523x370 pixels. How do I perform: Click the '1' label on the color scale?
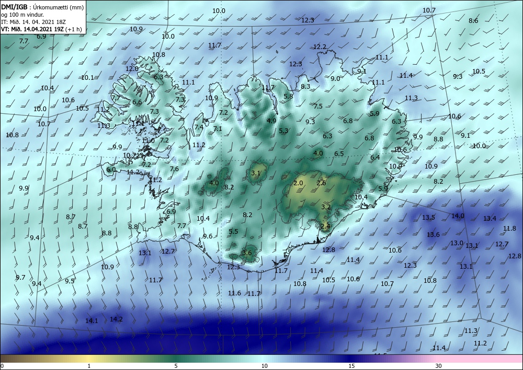point(89,366)
